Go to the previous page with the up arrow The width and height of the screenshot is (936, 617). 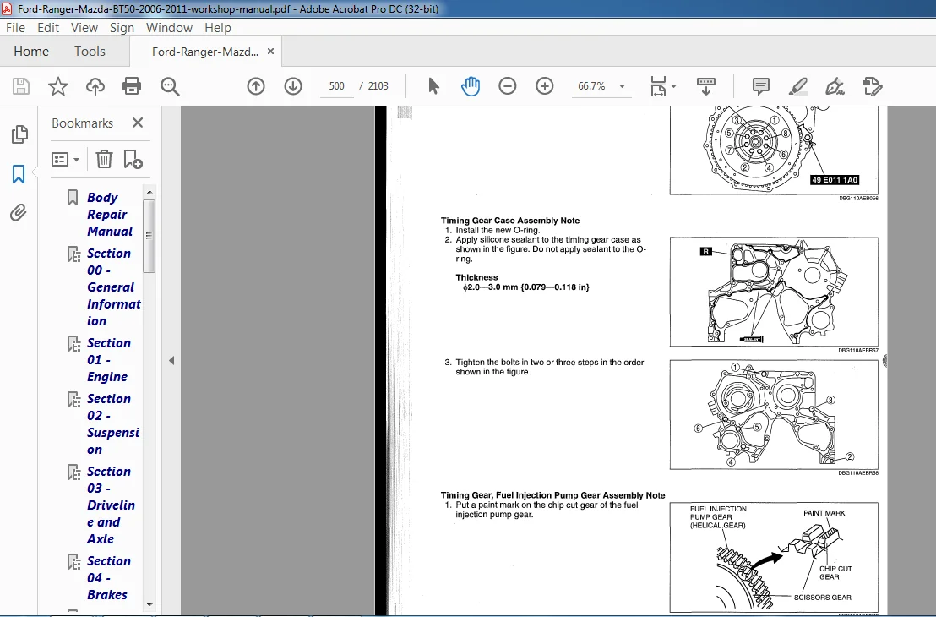(x=256, y=86)
